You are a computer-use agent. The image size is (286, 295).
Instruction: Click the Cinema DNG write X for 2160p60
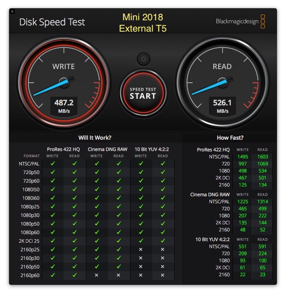point(97,275)
